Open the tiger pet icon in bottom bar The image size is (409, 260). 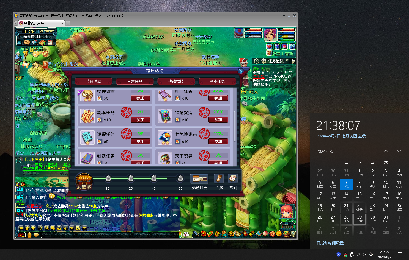[x=231, y=234]
